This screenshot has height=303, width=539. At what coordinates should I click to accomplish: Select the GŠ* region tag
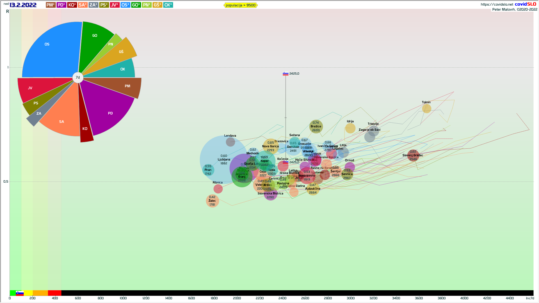point(157,5)
